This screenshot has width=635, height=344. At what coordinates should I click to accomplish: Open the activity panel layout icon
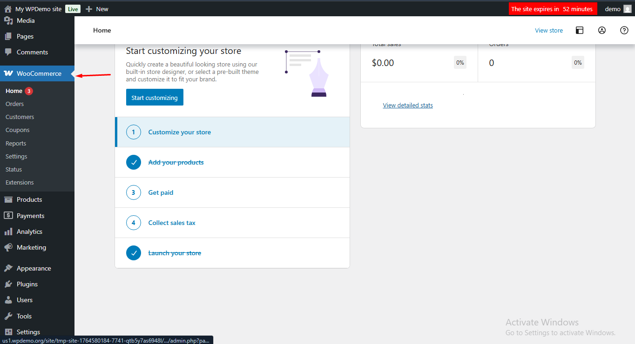(x=580, y=30)
